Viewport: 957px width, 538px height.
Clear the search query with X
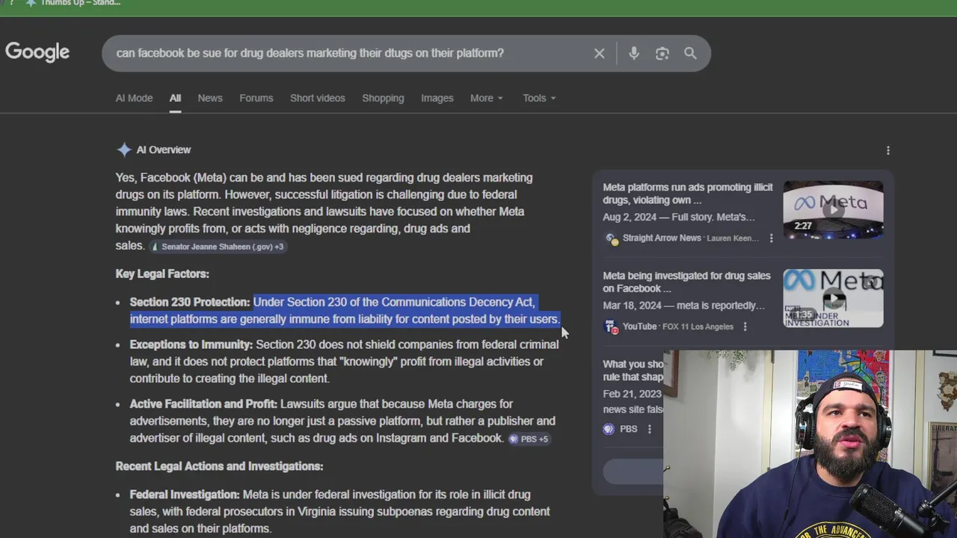[x=599, y=53]
